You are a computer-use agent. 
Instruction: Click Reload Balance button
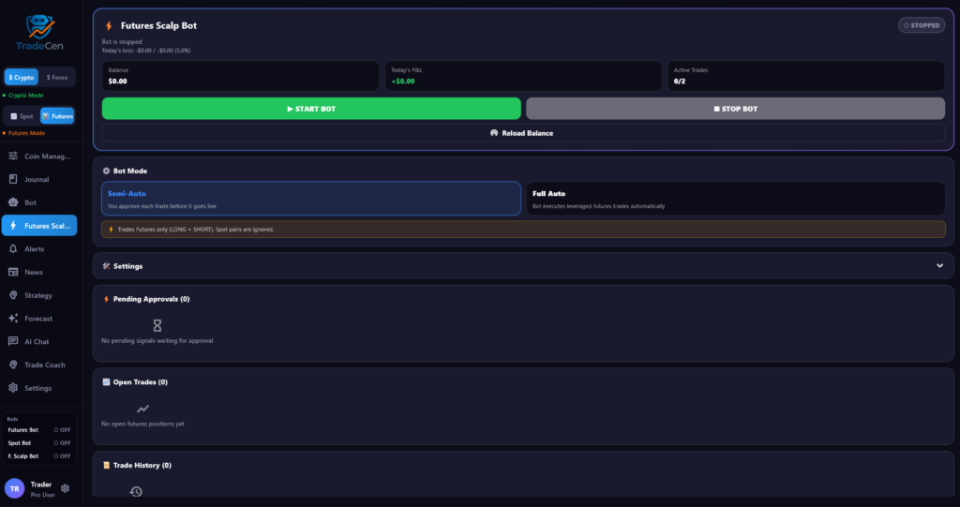523,133
